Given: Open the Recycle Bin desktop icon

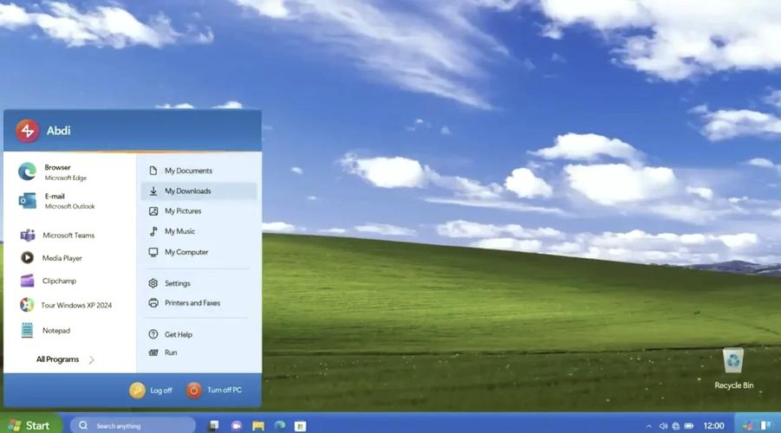Looking at the screenshot, I should 733,368.
